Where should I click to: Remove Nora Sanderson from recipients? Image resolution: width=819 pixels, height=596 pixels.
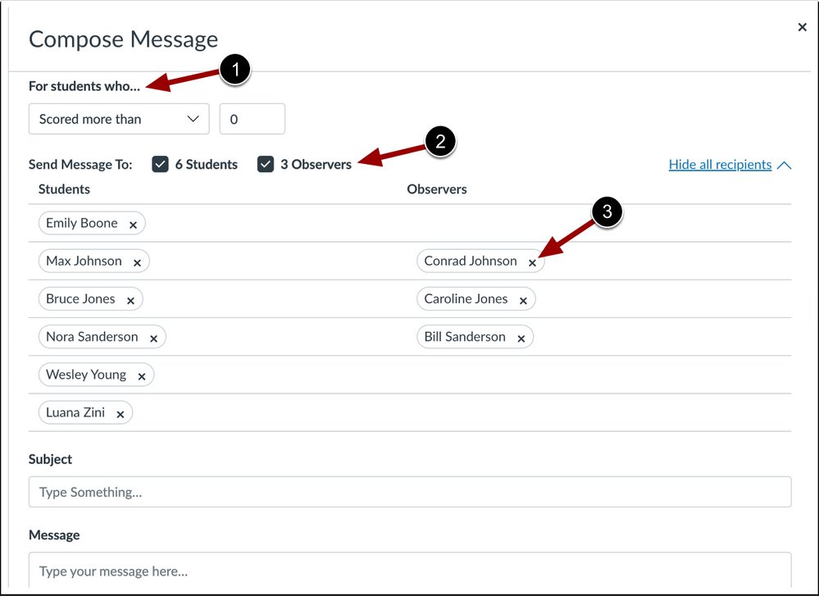[153, 339]
